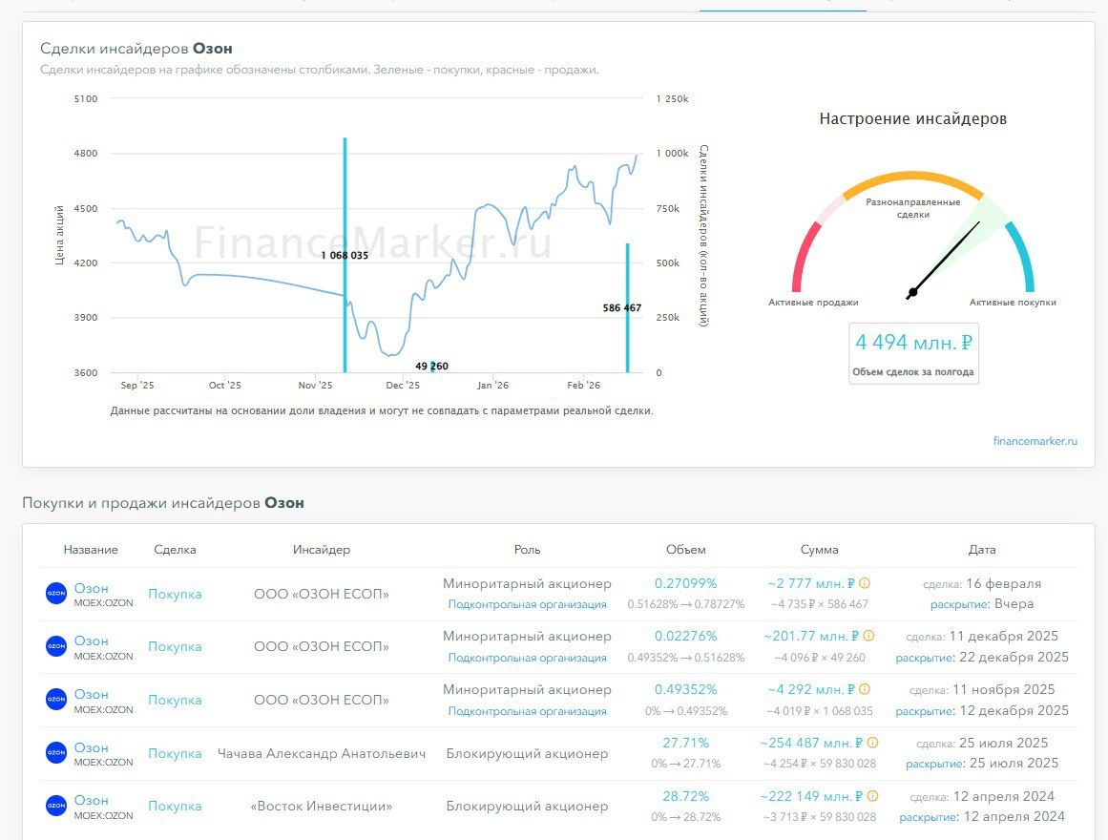Click date 16 февраля
Viewport: 1108px width, 840px height.
pos(1003,583)
